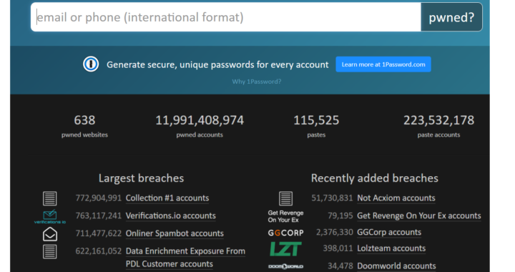Open Not Acxiom accounts link
The height and width of the screenshot is (272, 515).
[x=396, y=198]
